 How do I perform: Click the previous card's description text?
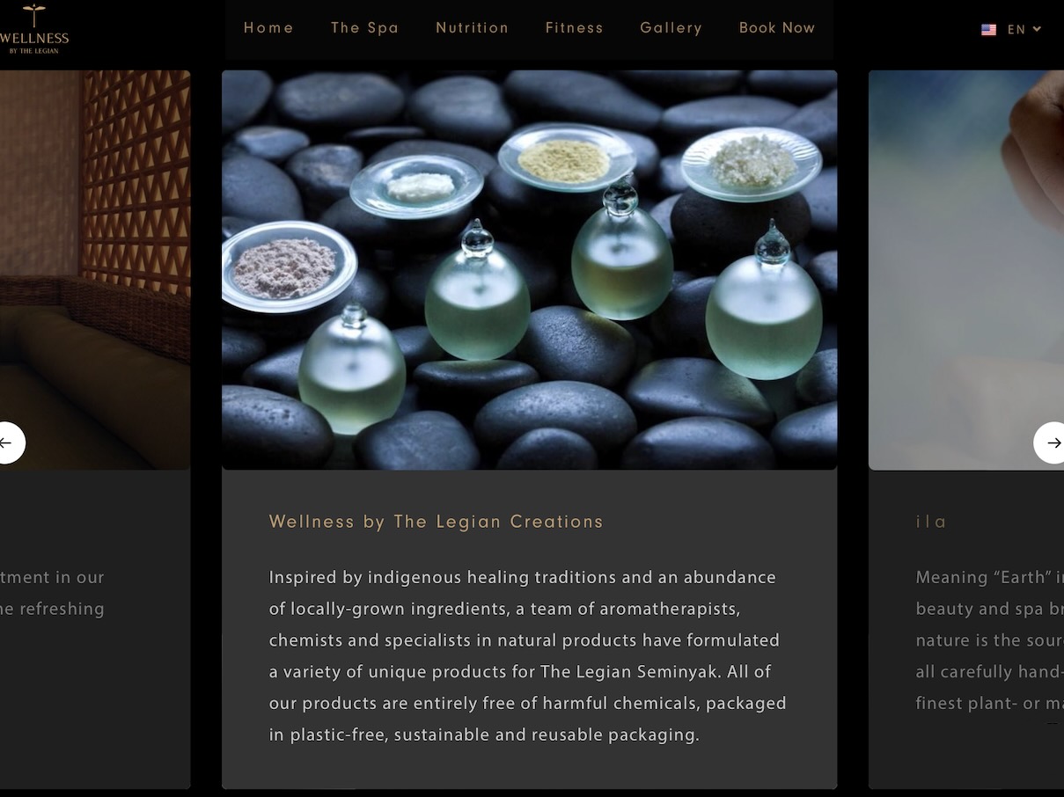point(52,593)
